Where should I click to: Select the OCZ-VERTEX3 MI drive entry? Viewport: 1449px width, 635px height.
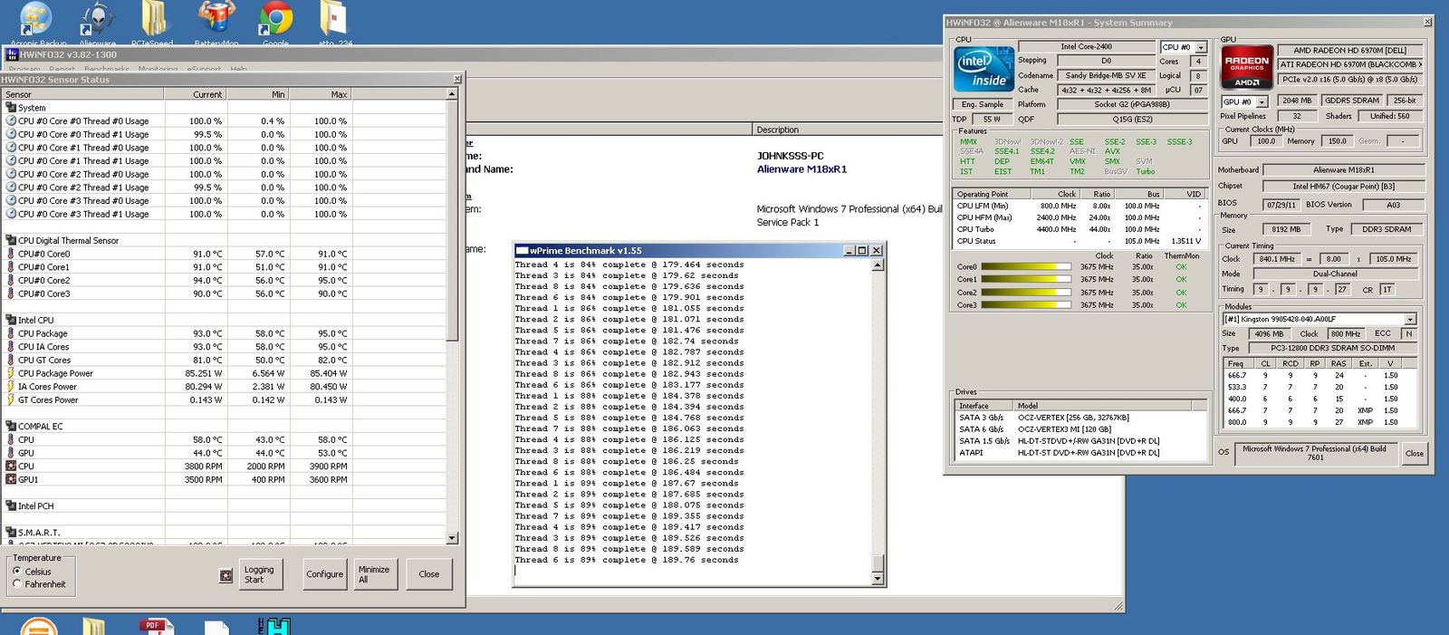pos(1082,429)
